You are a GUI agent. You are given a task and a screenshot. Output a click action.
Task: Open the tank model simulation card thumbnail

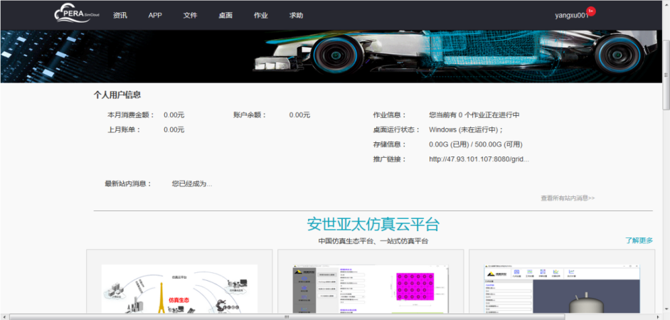(562, 289)
